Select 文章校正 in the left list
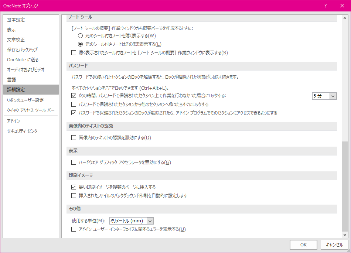351x253 pixels. (31, 40)
